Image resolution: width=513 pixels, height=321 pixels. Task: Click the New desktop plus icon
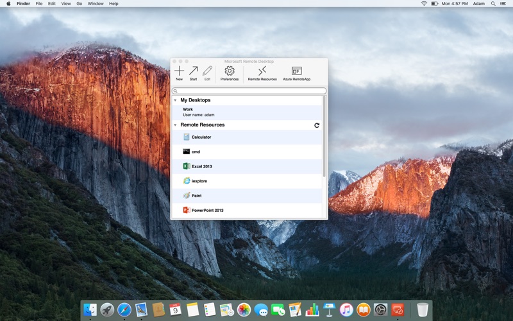(179, 71)
